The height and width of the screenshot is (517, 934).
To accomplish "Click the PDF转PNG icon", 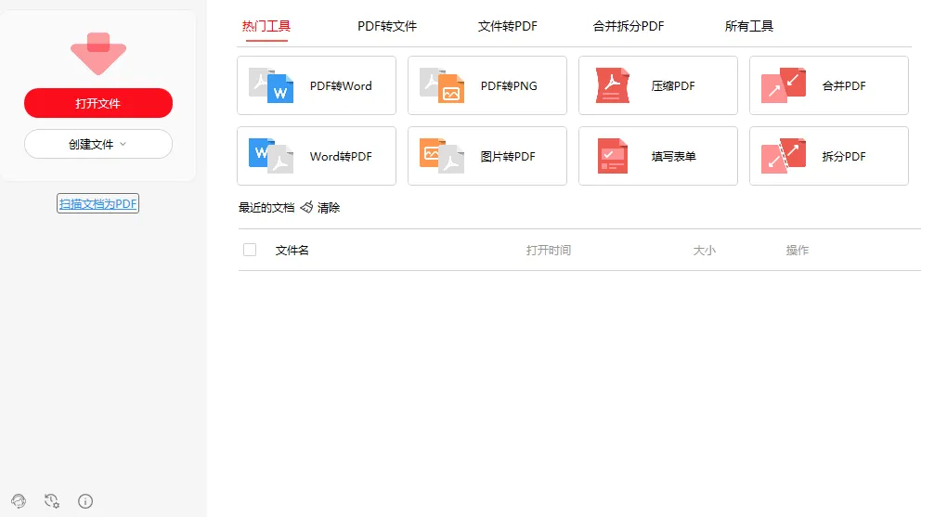I will [x=442, y=85].
